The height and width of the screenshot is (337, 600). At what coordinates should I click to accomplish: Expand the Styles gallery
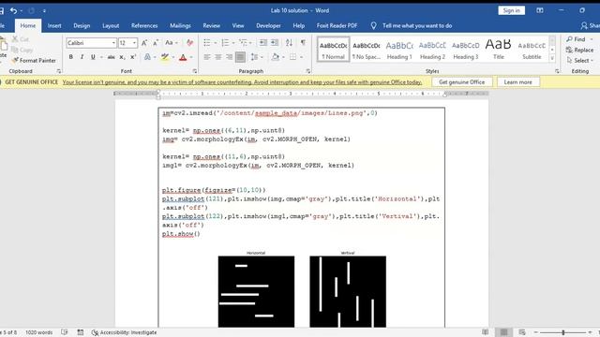pos(552,58)
